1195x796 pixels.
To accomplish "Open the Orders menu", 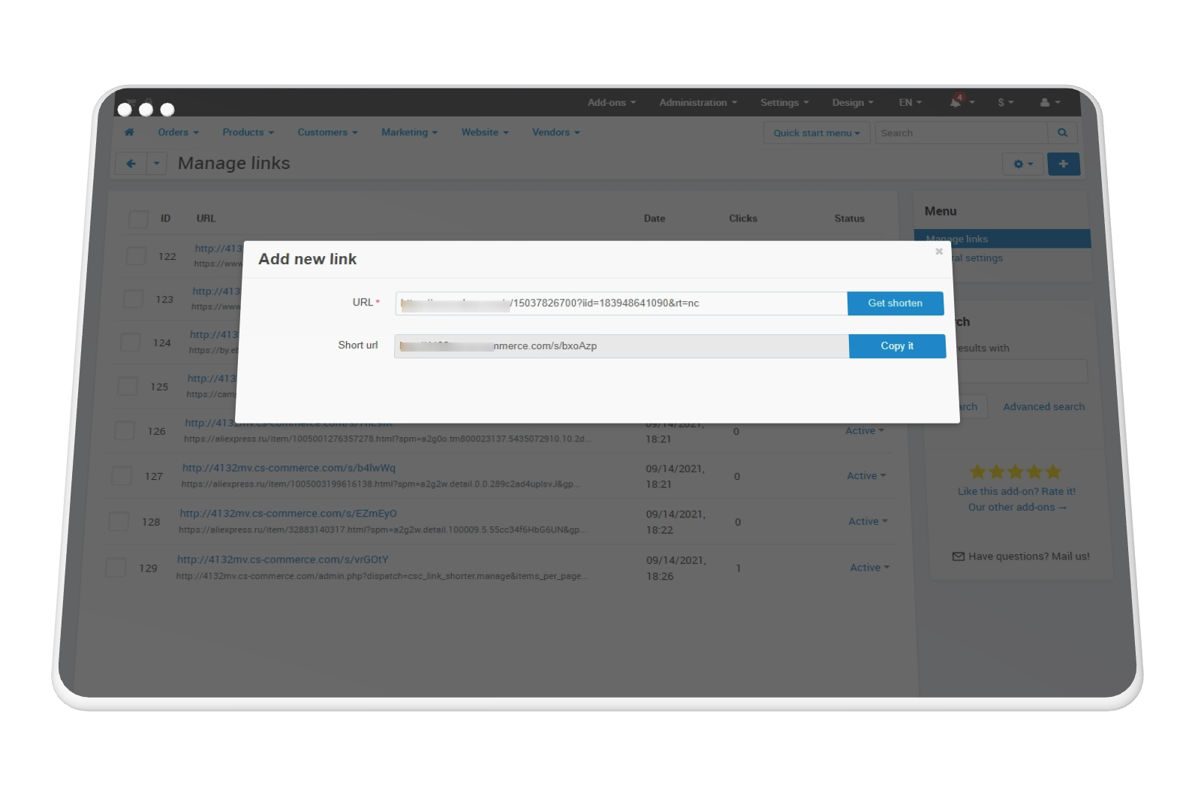I will click(179, 132).
